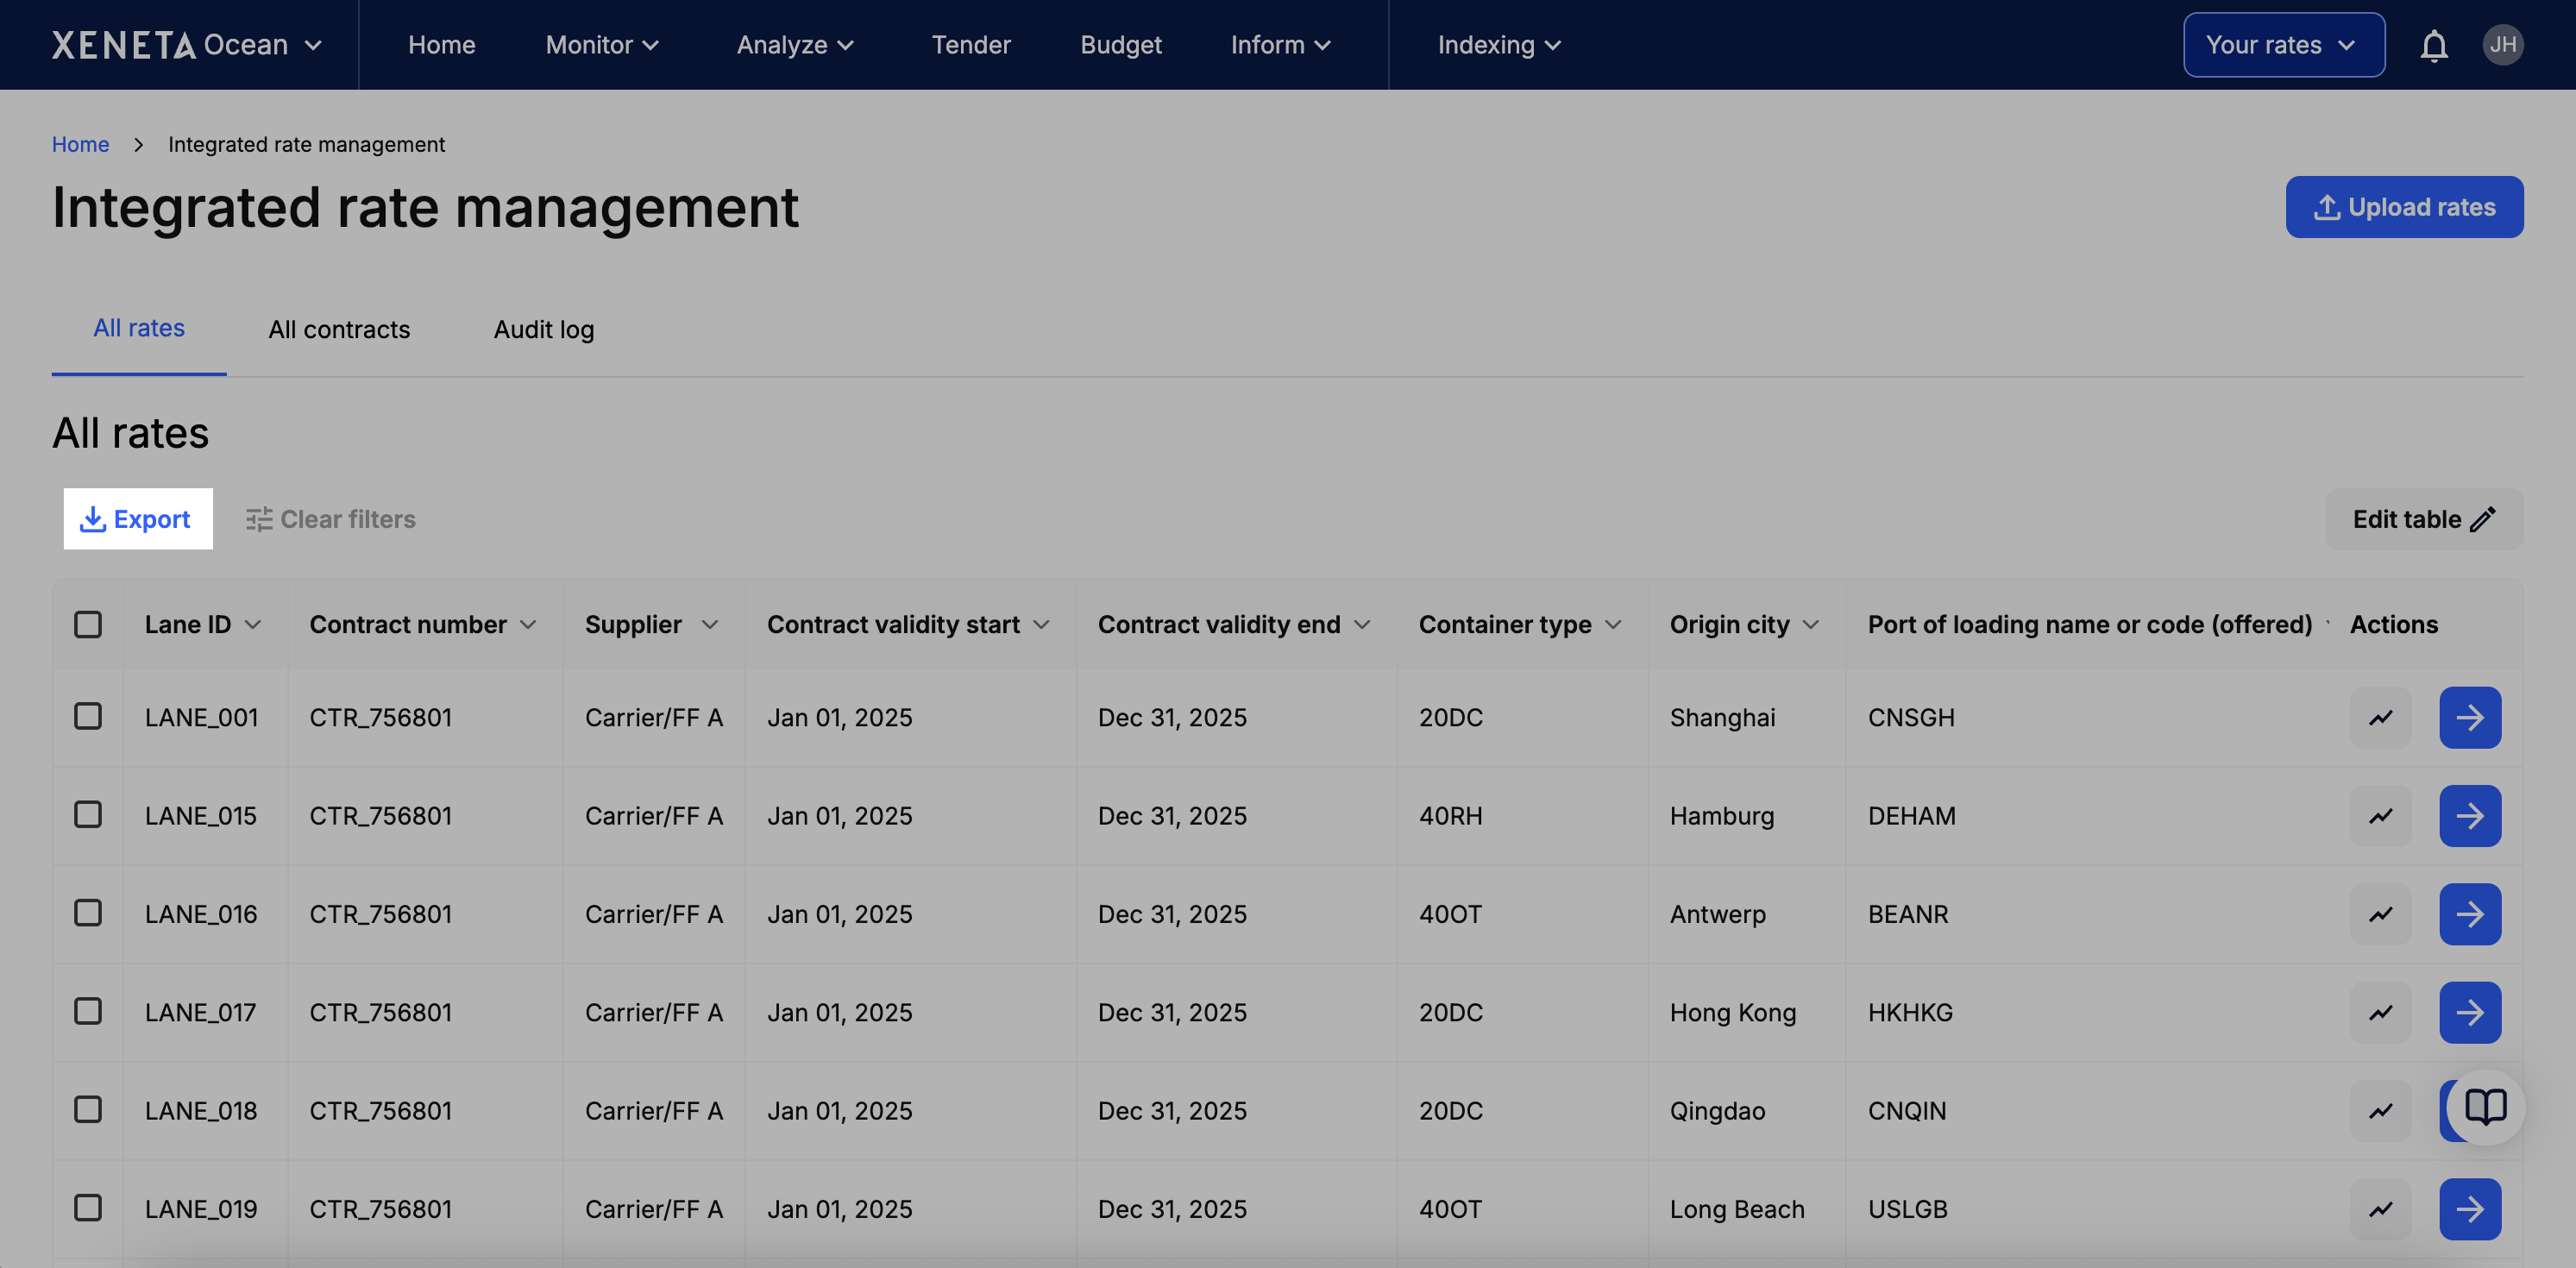Open arrow button for LANE_017 row
This screenshot has width=2576, height=1268.
tap(2469, 1012)
